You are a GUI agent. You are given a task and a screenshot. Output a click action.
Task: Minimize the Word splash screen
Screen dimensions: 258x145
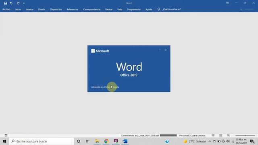coord(160,50)
